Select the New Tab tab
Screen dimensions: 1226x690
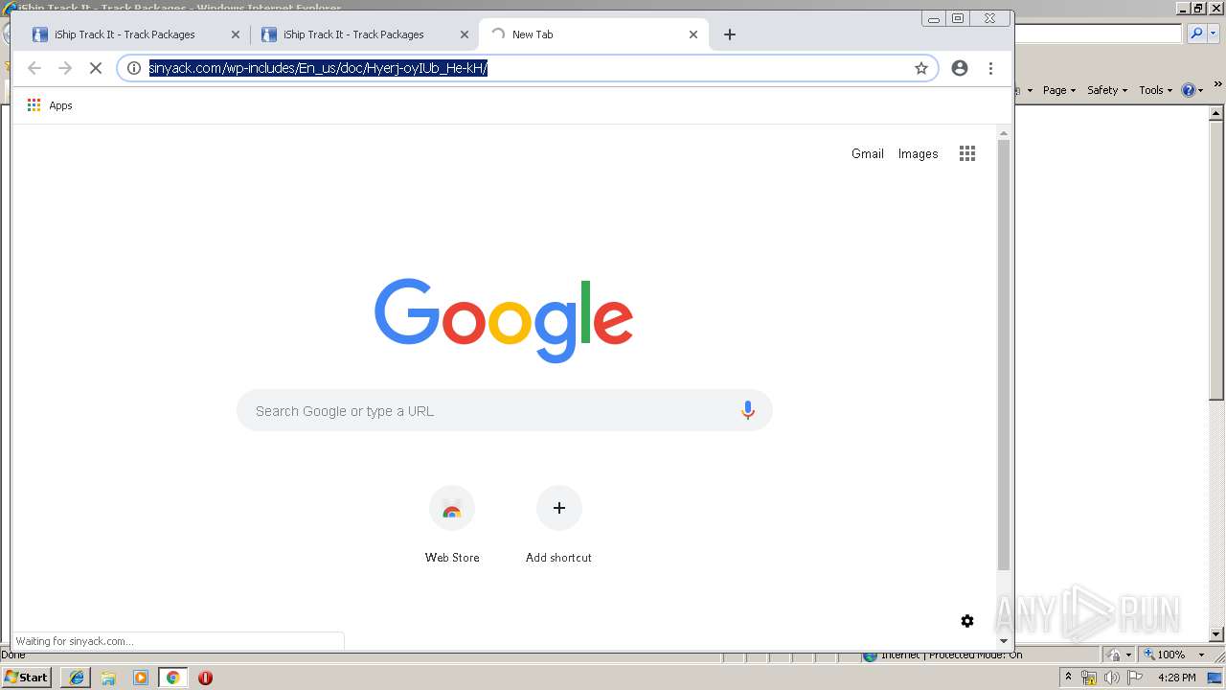[x=594, y=34]
